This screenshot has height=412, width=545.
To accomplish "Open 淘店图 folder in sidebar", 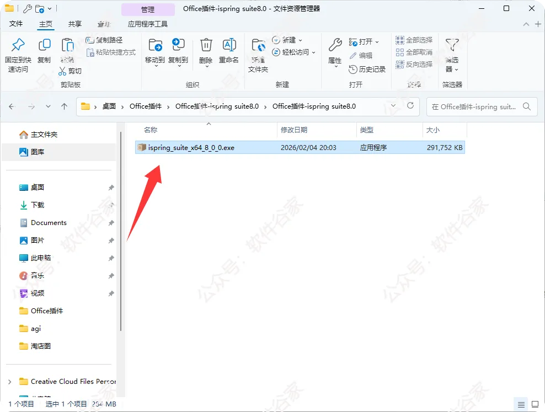I will tap(41, 346).
